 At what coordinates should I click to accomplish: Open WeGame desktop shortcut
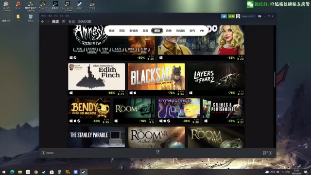coord(43,5)
